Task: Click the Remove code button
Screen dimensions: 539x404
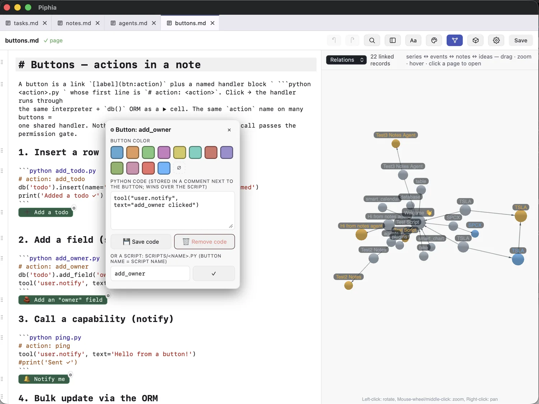Action: click(x=204, y=242)
